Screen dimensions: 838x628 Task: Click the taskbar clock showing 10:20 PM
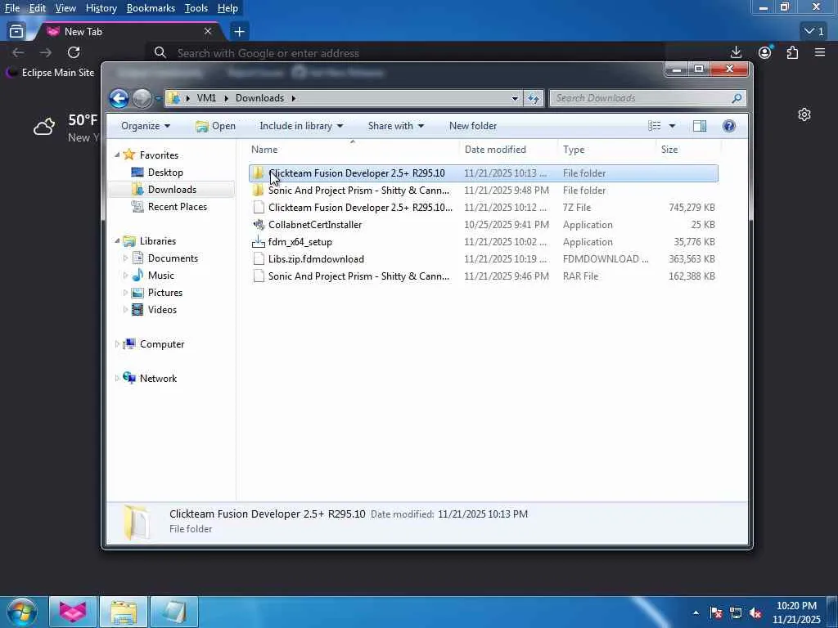point(796,612)
